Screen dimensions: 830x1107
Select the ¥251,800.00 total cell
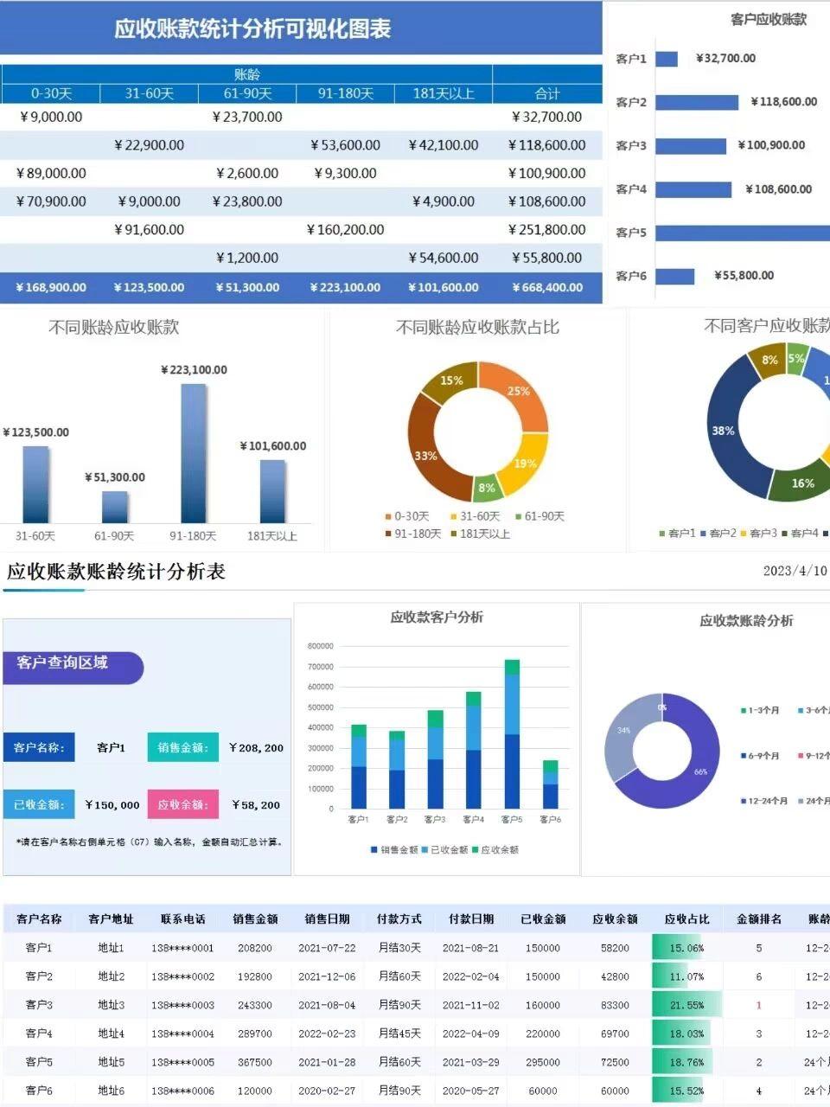pyautogui.click(x=547, y=229)
